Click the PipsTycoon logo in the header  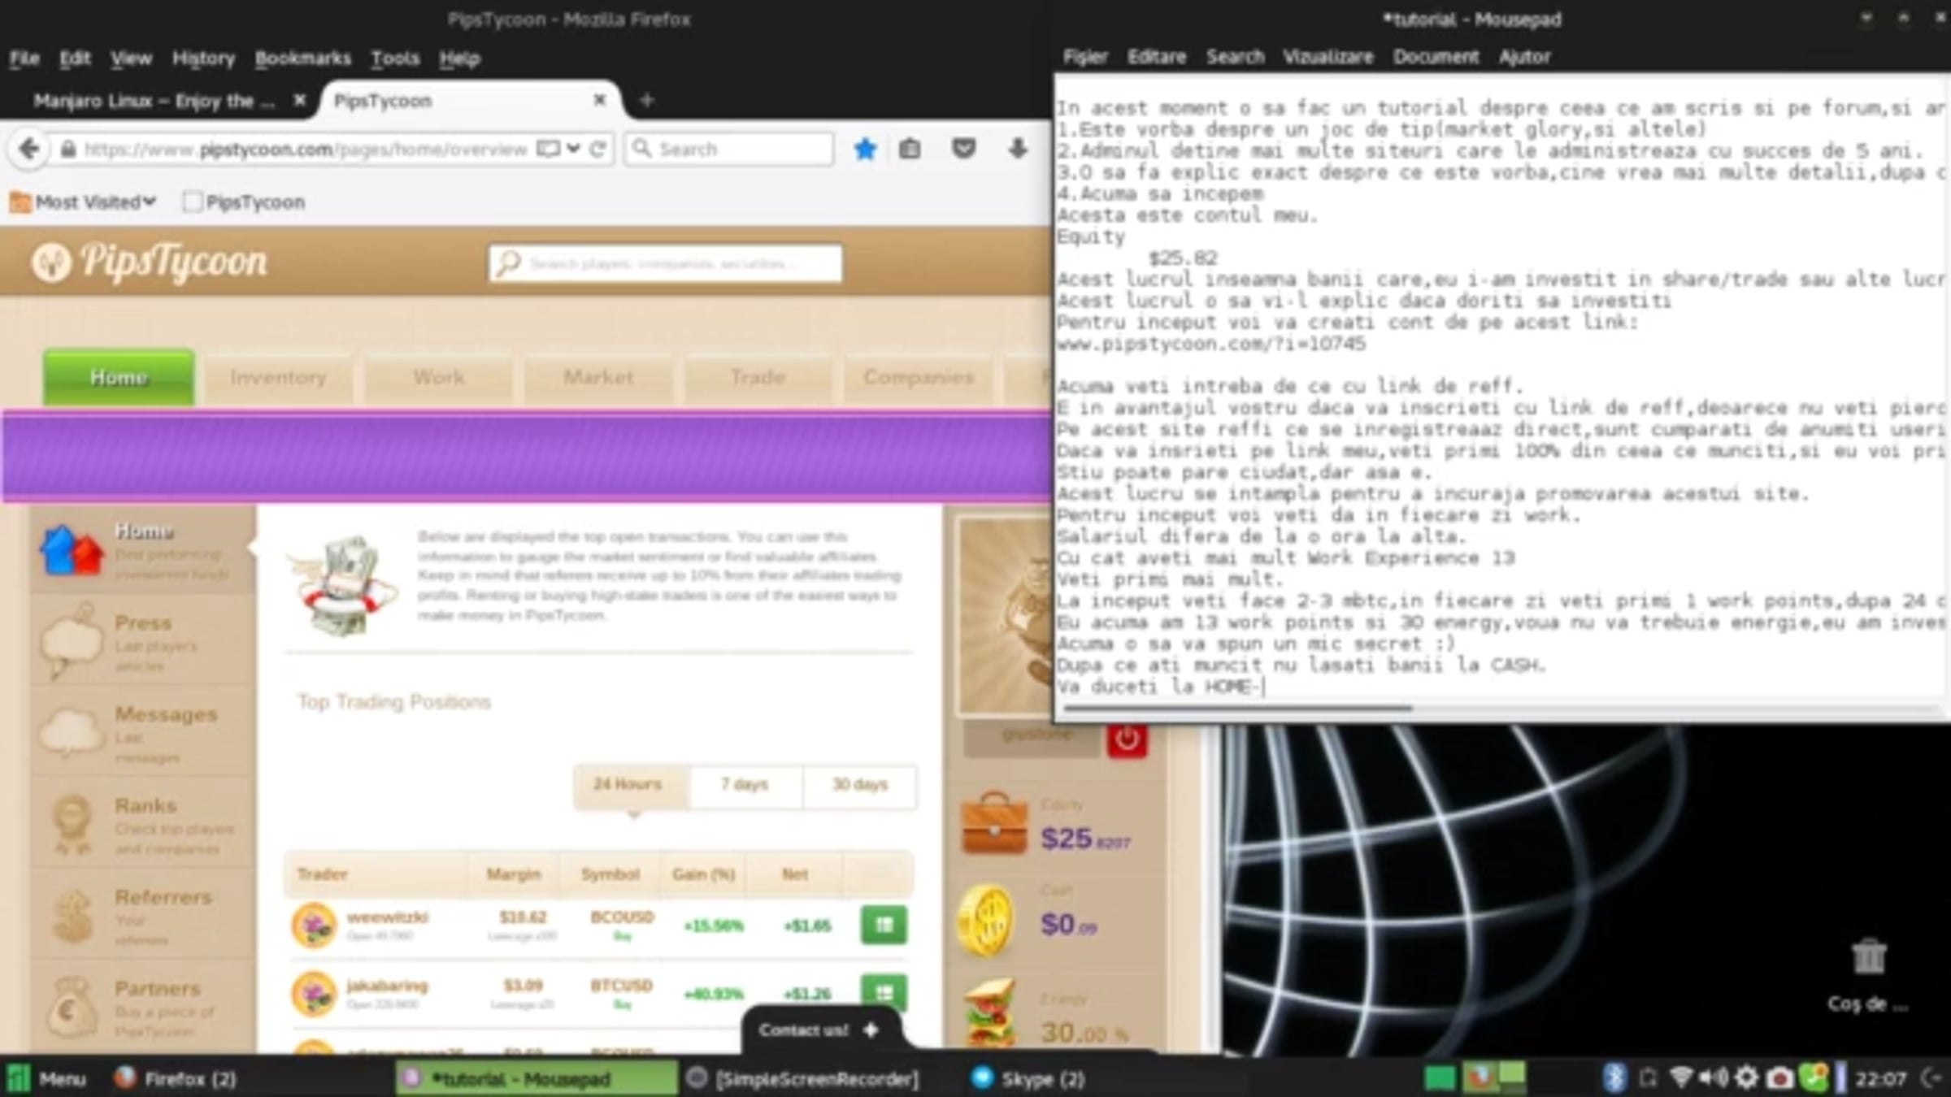coord(150,262)
